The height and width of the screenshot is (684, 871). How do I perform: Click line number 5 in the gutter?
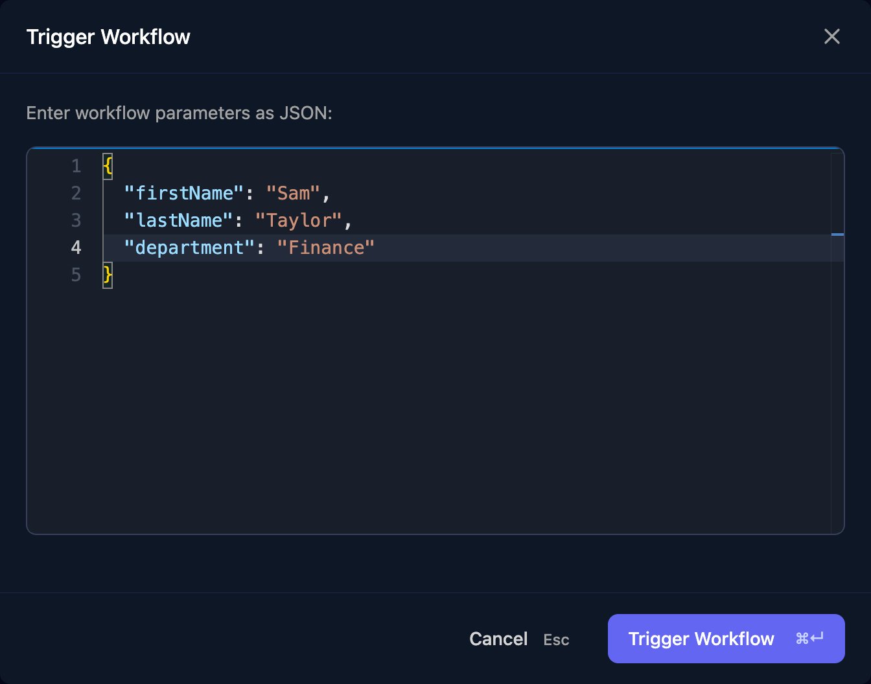pyautogui.click(x=76, y=275)
